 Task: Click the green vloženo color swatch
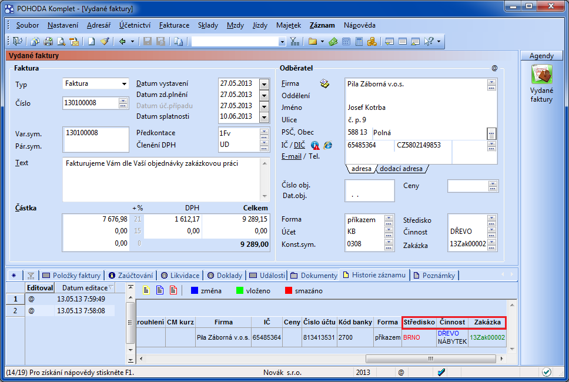click(240, 290)
